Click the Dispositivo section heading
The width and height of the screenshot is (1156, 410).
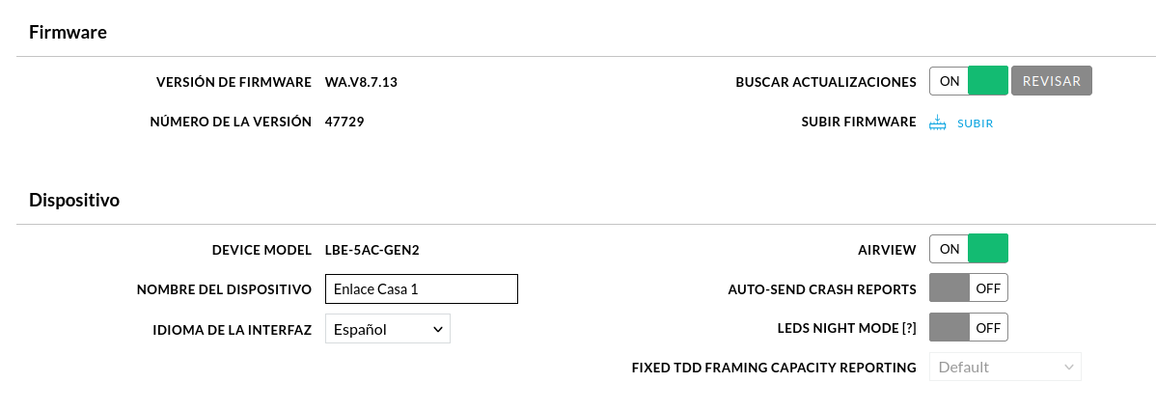74,200
